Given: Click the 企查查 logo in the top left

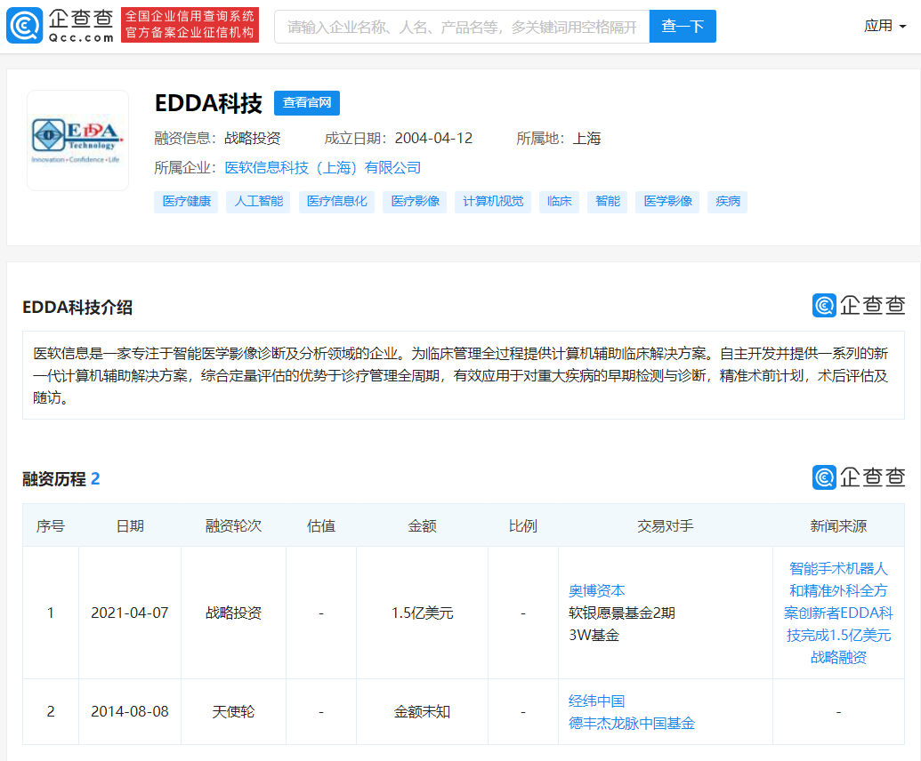Looking at the screenshot, I should point(59,25).
